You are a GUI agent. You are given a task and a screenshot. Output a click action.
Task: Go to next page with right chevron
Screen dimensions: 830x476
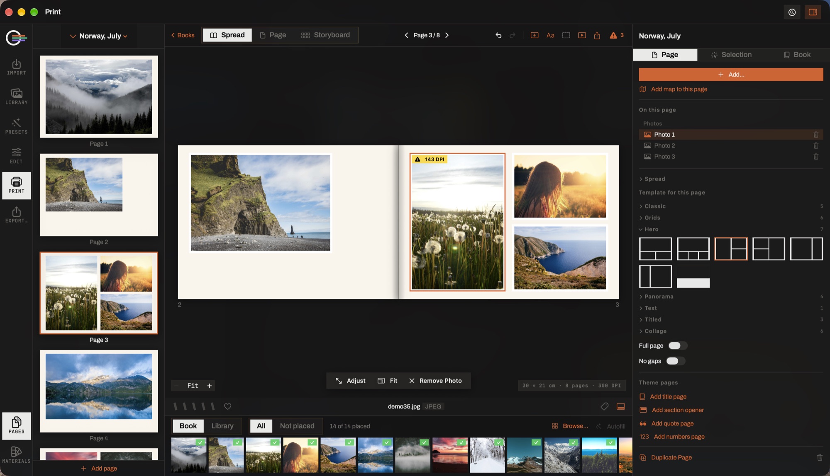point(447,35)
